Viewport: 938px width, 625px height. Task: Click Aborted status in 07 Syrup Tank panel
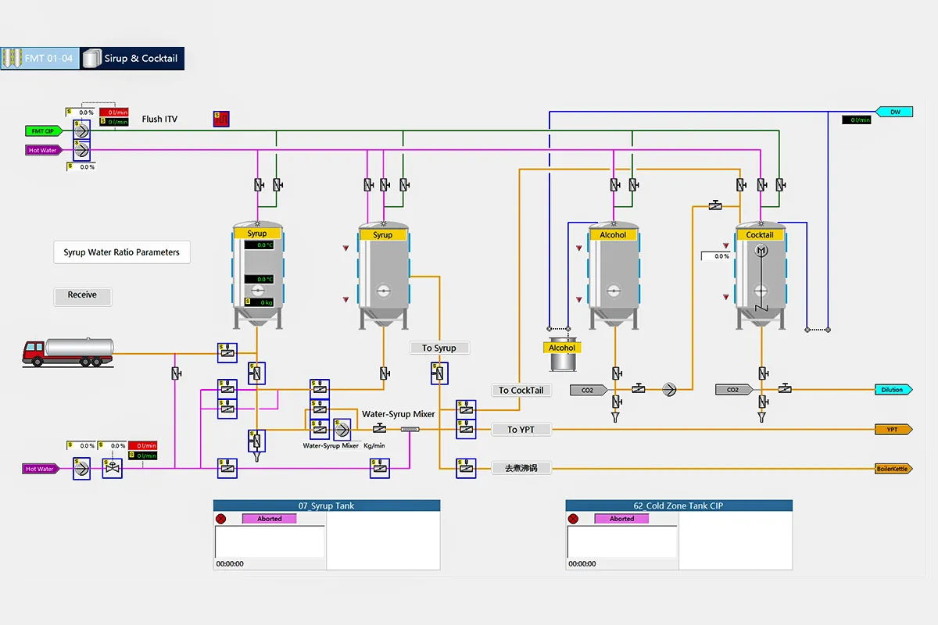point(270,519)
